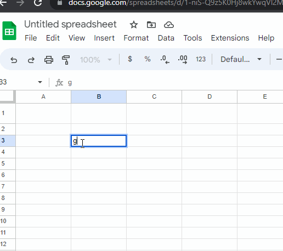Open the Tools menu
The height and width of the screenshot is (251, 283).
193,38
